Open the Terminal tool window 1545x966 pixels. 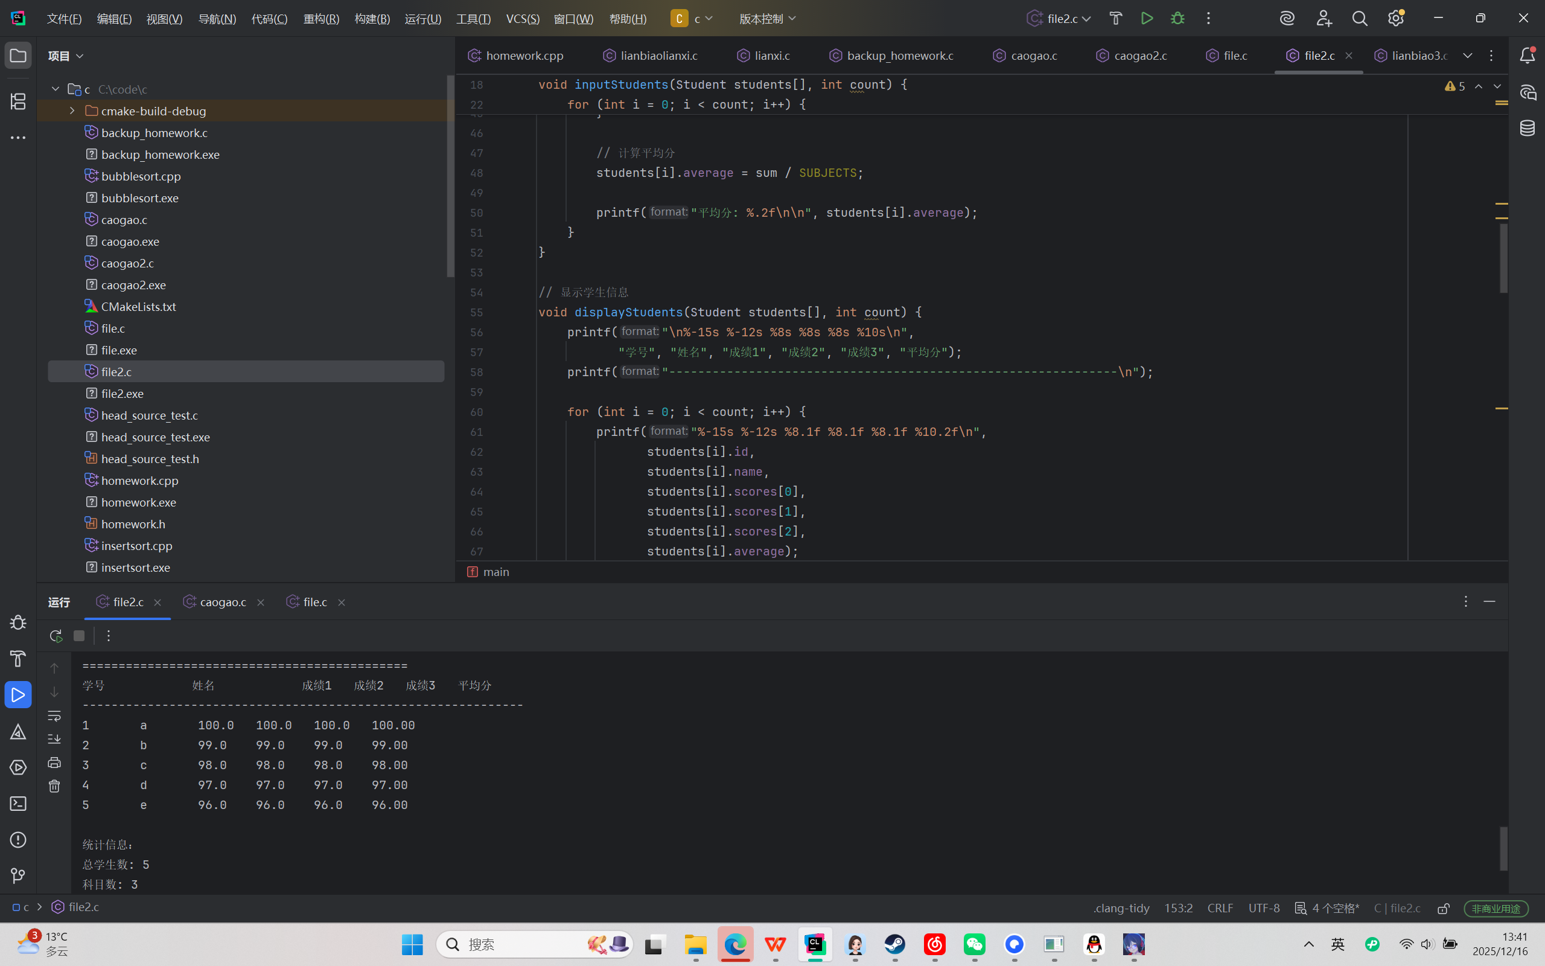(x=18, y=804)
